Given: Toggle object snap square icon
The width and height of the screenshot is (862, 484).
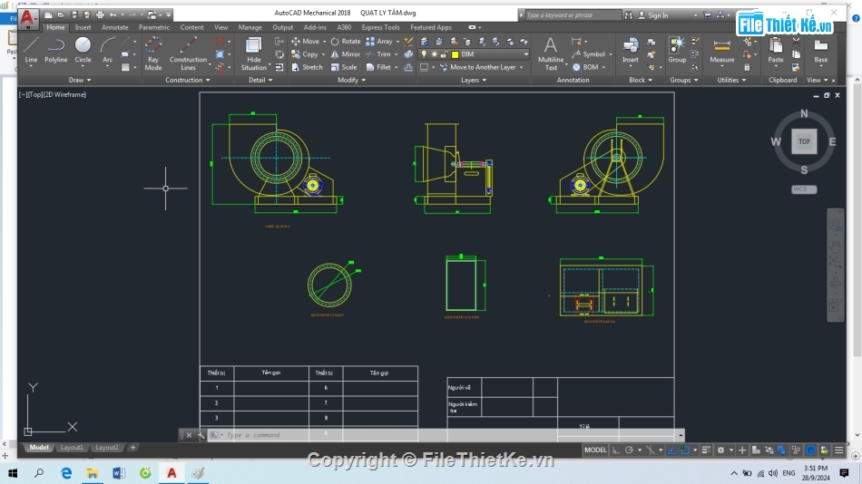Looking at the screenshot, I should [685, 450].
